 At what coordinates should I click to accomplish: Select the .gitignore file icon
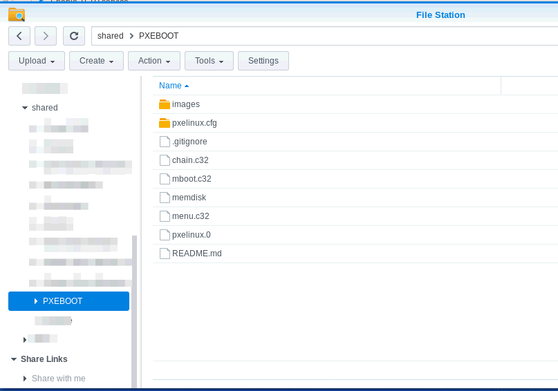tap(165, 142)
